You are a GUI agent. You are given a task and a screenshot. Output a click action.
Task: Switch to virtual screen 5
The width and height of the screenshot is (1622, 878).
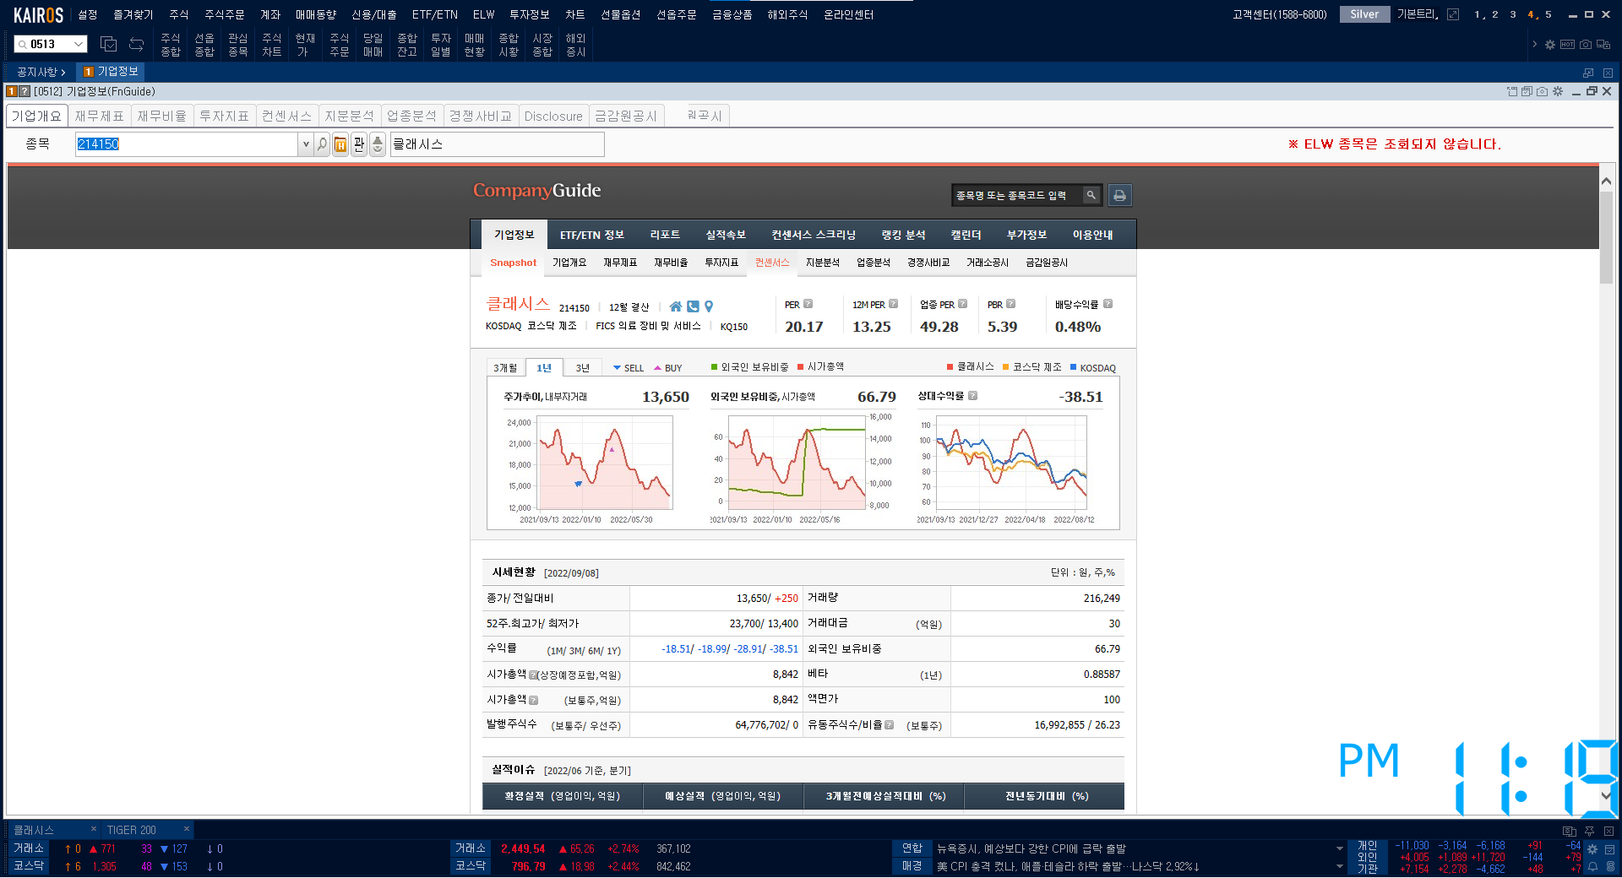point(1549,14)
